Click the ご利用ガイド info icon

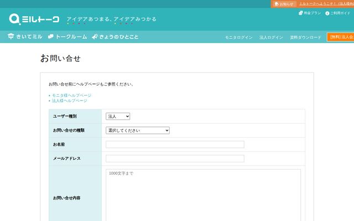[x=327, y=13]
